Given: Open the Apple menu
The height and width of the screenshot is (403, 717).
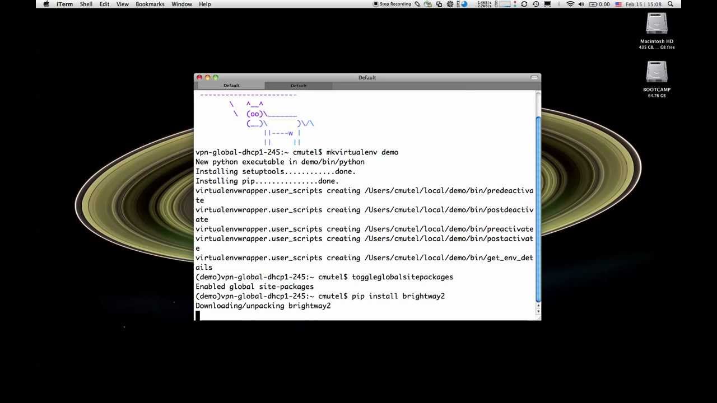Looking at the screenshot, I should [46, 4].
